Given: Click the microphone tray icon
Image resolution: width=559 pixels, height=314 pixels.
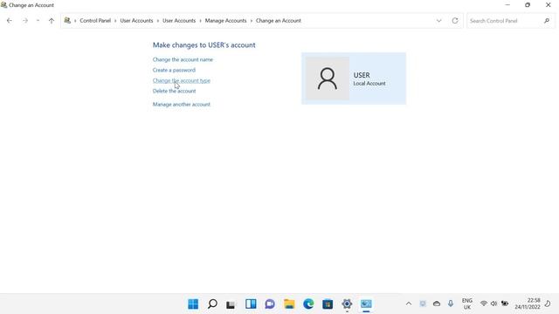Looking at the screenshot, I should point(451,304).
